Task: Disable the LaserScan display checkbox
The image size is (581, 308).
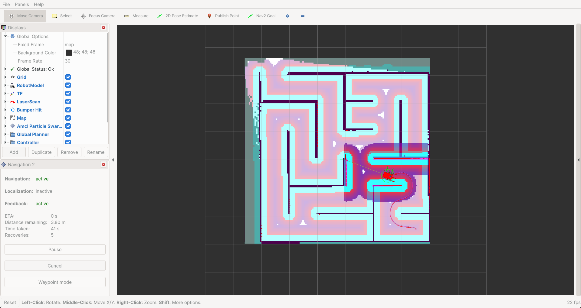Action: point(68,102)
